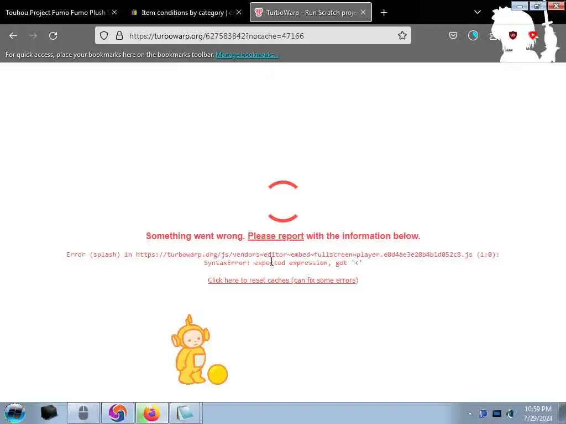
Task: Open the clock showing 10:59 PM
Action: click(x=538, y=413)
